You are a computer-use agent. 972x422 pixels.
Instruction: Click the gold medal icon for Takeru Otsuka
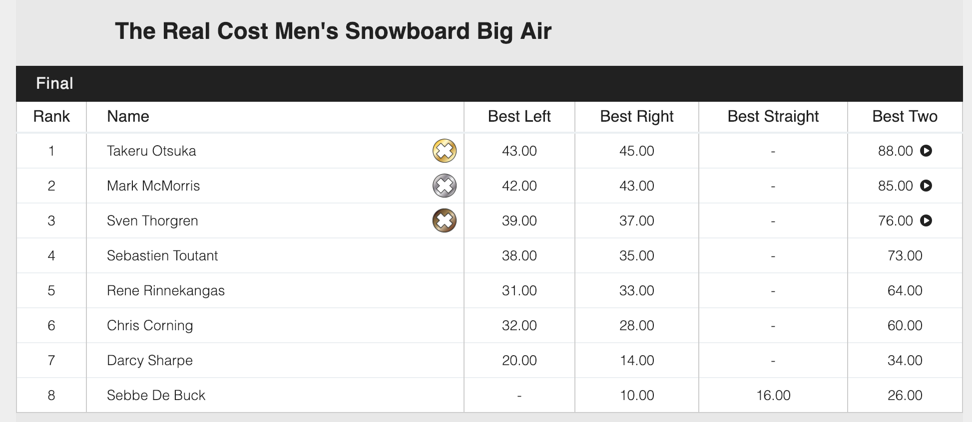[445, 151]
